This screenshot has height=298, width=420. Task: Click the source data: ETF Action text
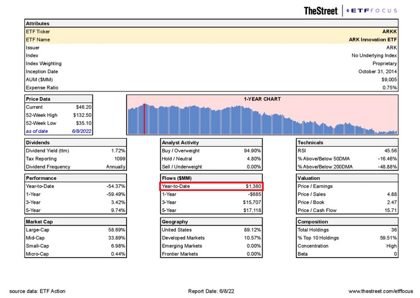pyautogui.click(x=37, y=291)
